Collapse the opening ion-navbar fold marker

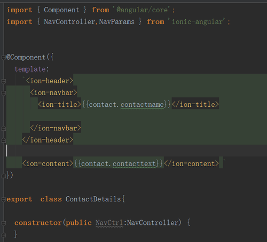pyautogui.click(x=4, y=93)
